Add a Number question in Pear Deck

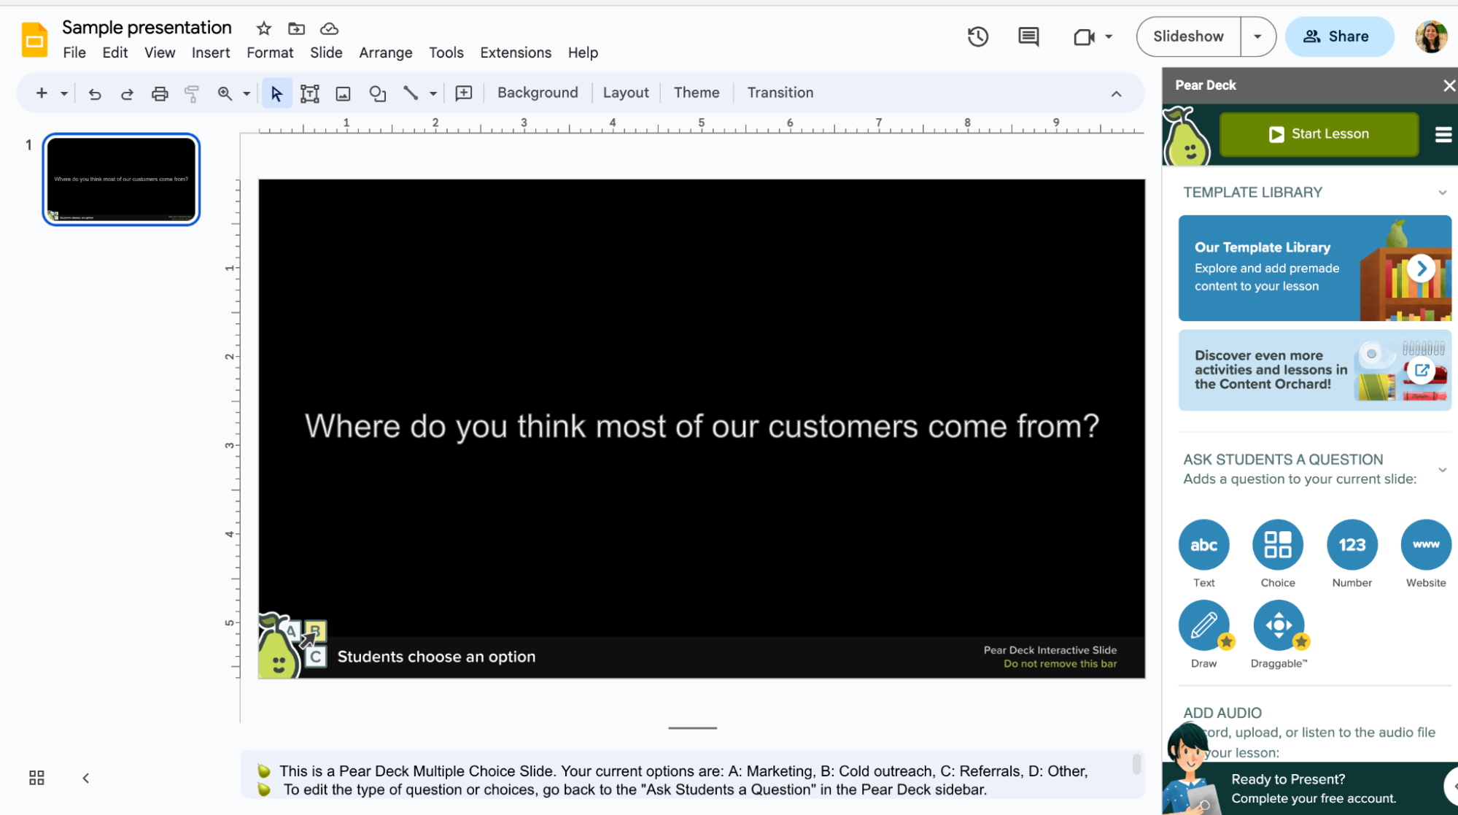[x=1352, y=544]
